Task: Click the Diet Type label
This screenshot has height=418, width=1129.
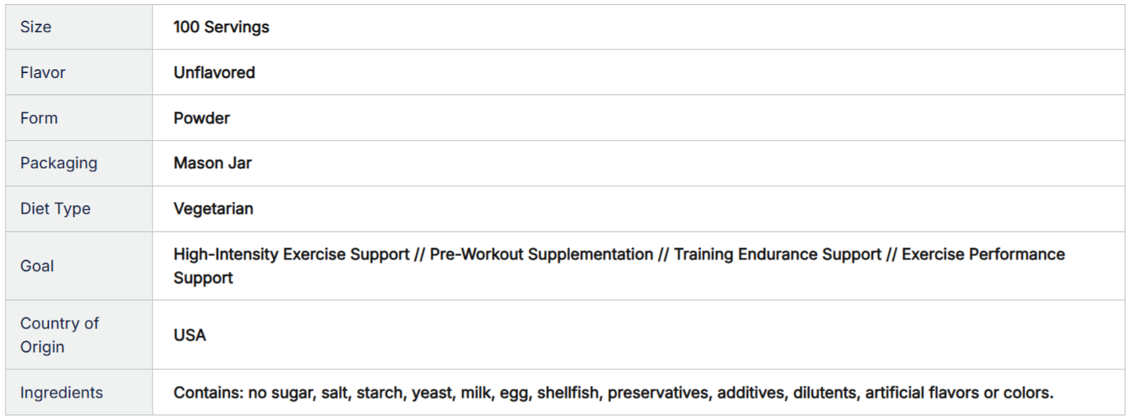Action: pos(55,209)
